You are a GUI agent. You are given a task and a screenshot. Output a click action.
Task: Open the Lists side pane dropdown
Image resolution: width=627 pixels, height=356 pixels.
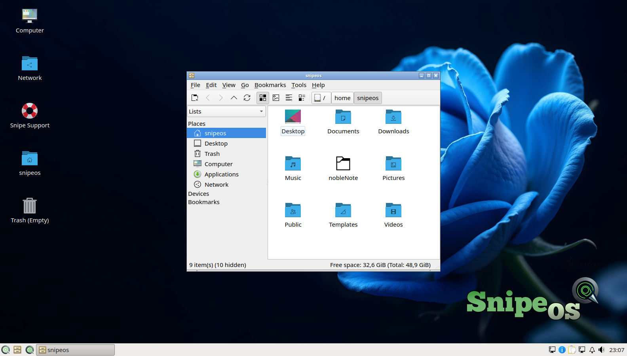(226, 112)
